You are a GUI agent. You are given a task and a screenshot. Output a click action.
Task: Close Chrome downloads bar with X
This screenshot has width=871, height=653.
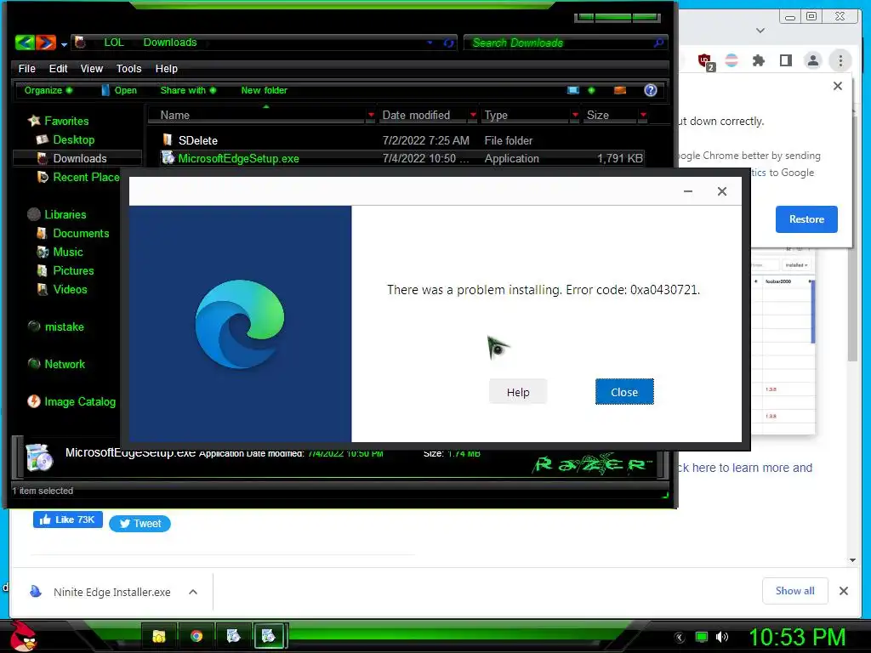(843, 591)
